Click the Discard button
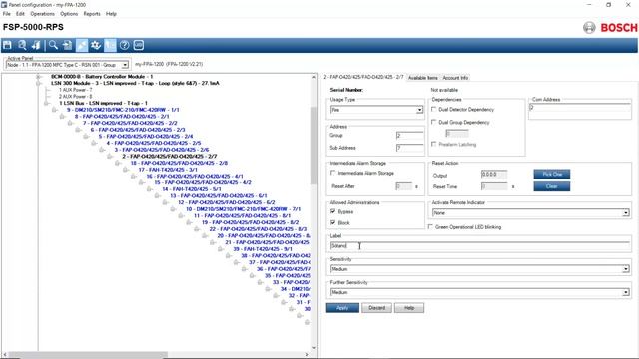639x359 pixels. coord(377,308)
